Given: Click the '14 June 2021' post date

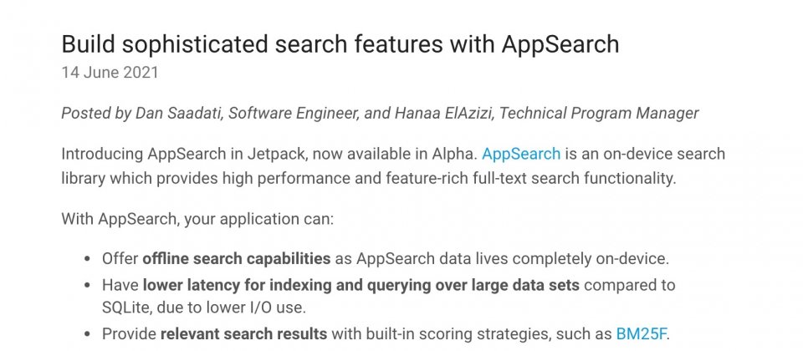Looking at the screenshot, I should (110, 73).
